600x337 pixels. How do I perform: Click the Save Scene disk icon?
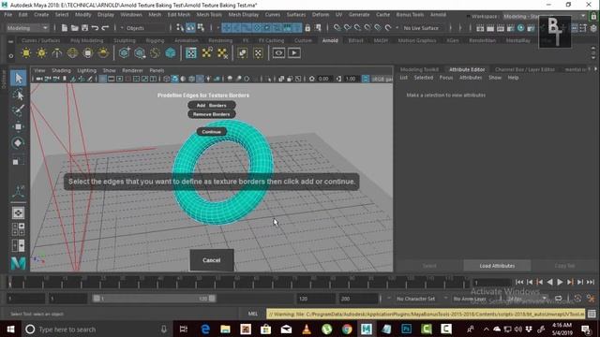click(x=84, y=28)
